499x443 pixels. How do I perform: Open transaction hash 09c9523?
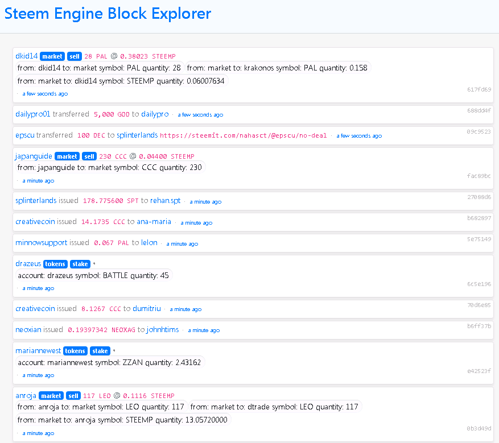pos(479,131)
